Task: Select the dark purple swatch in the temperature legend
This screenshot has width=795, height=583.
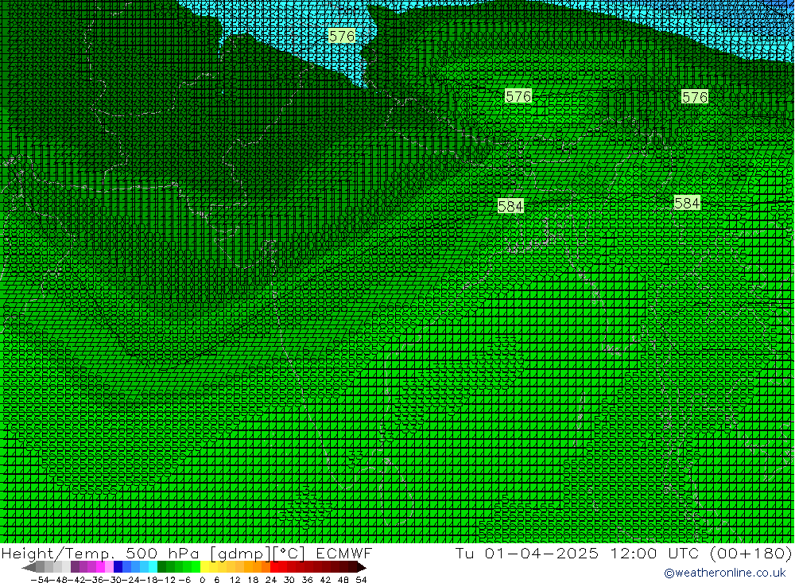Action: (x=75, y=568)
